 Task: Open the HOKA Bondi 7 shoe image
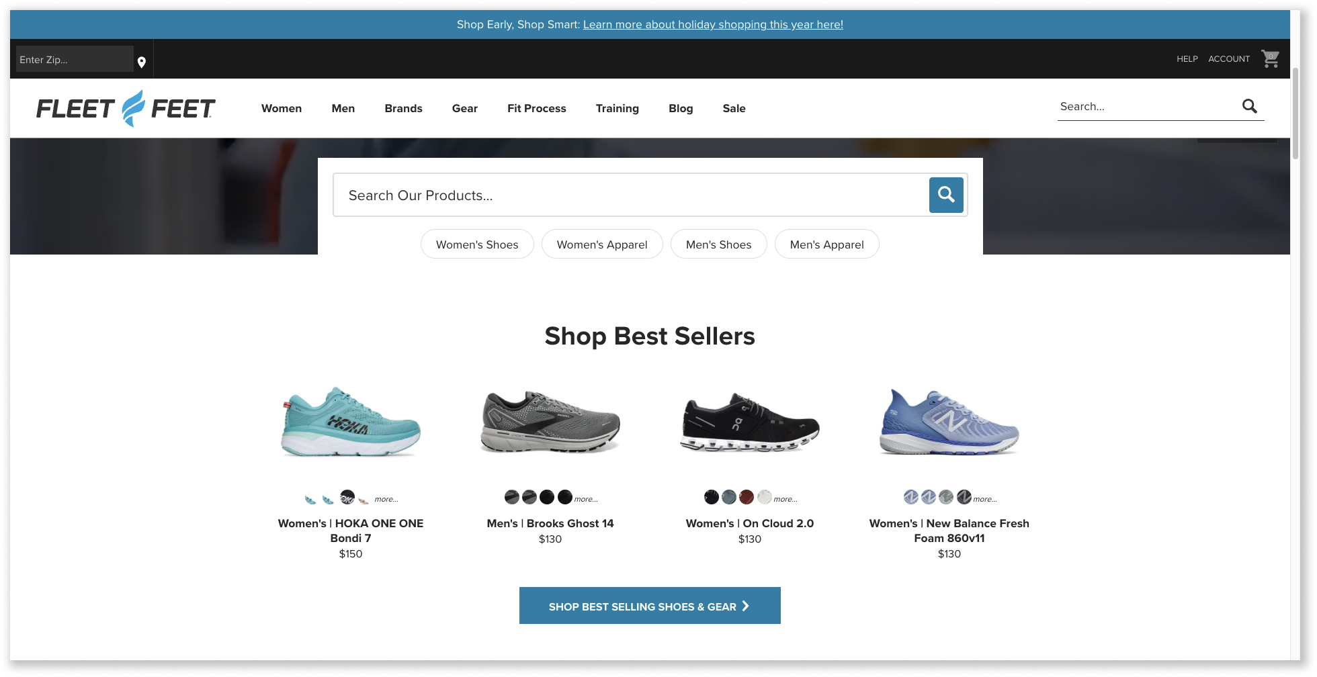(351, 422)
